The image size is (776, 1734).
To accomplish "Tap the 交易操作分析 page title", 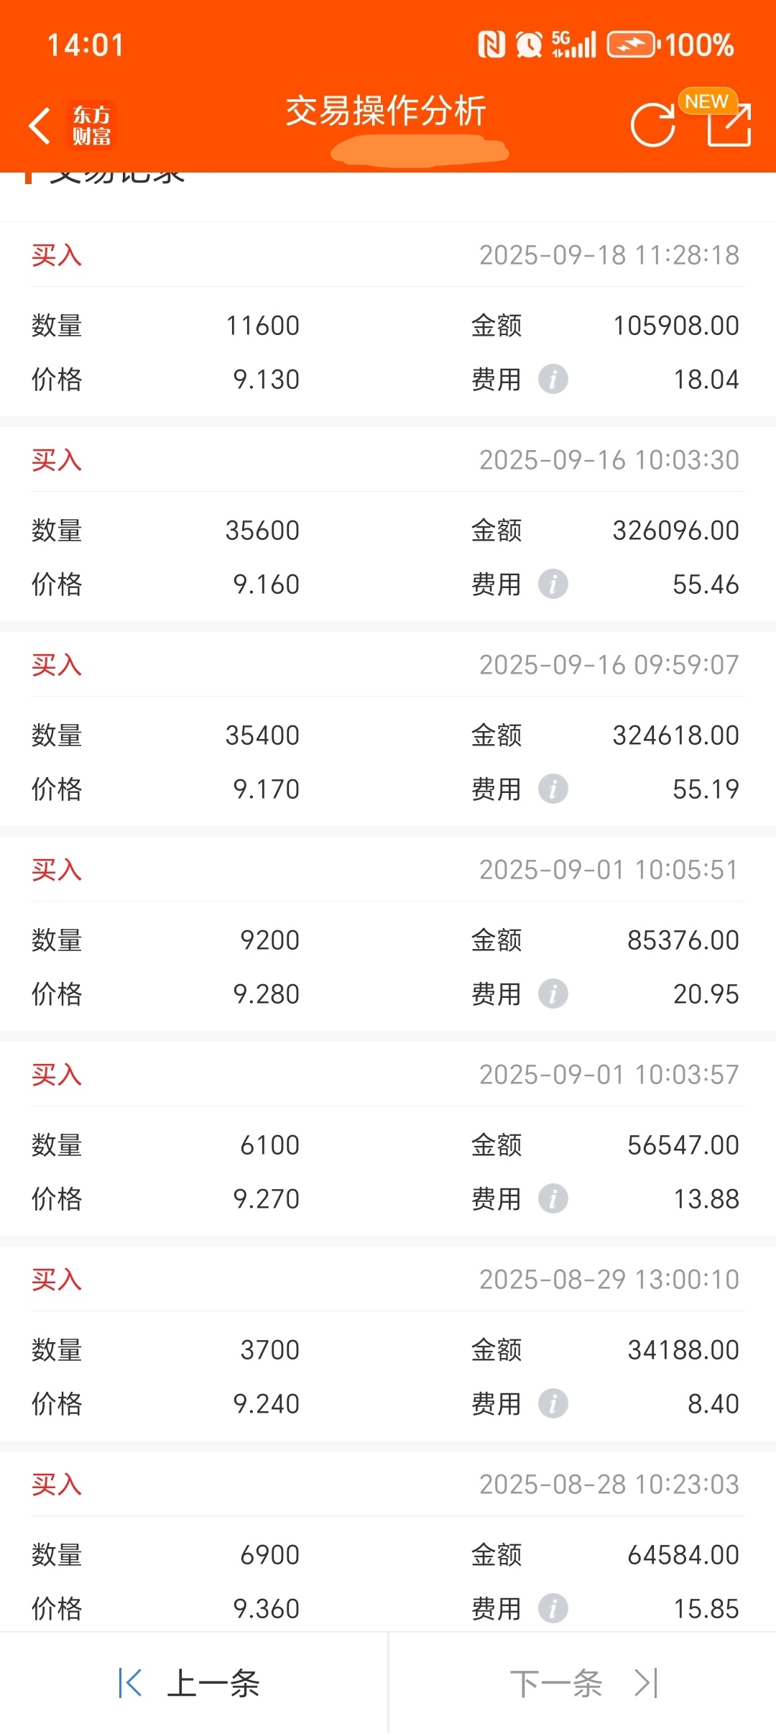I will click(386, 111).
